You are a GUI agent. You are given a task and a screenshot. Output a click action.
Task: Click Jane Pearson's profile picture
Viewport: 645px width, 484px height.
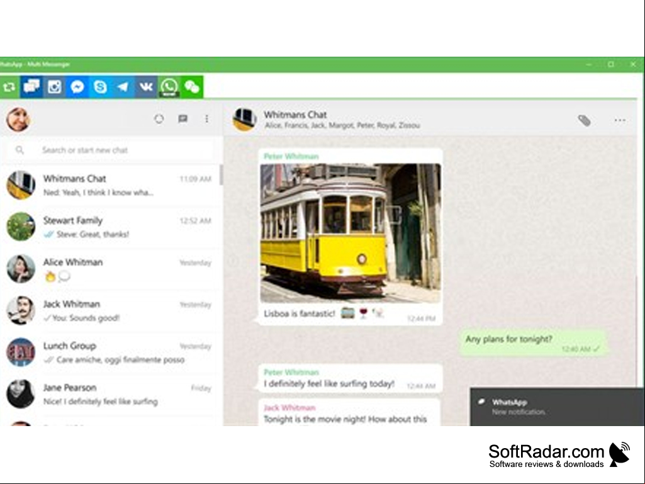point(21,394)
